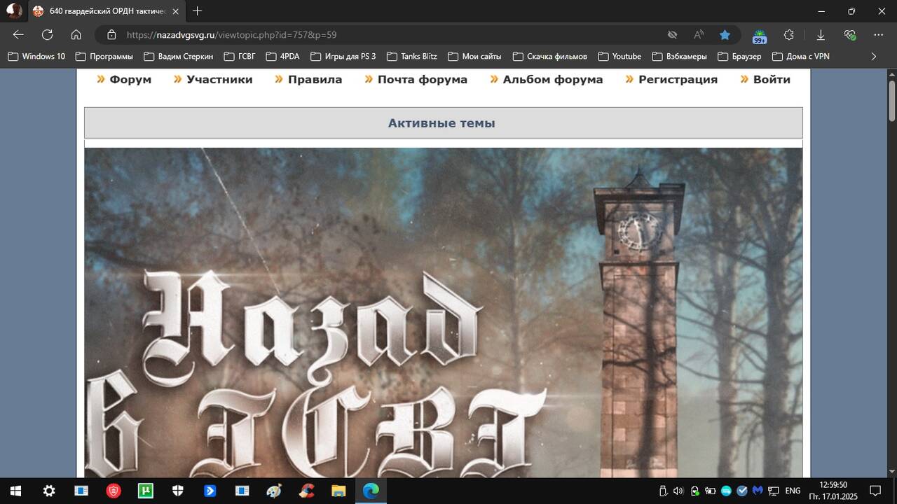Viewport: 897px width, 504px height.
Task: Go to the Регистрация page
Action: (678, 80)
